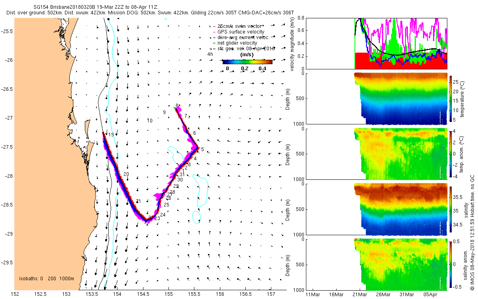478x299 pixels.
Task: Click the '11Mar' date tick on time axis
Action: 313,294
